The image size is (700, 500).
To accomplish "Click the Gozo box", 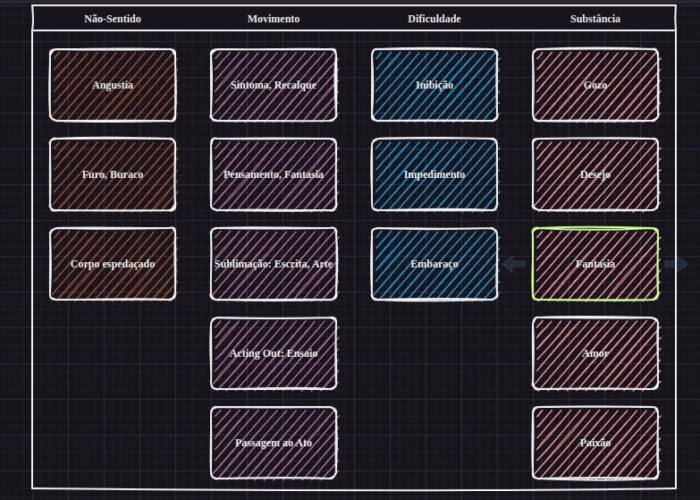I will pyautogui.click(x=595, y=85).
